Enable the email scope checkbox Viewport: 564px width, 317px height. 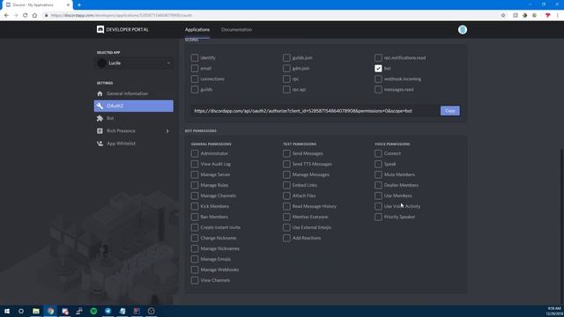click(195, 69)
